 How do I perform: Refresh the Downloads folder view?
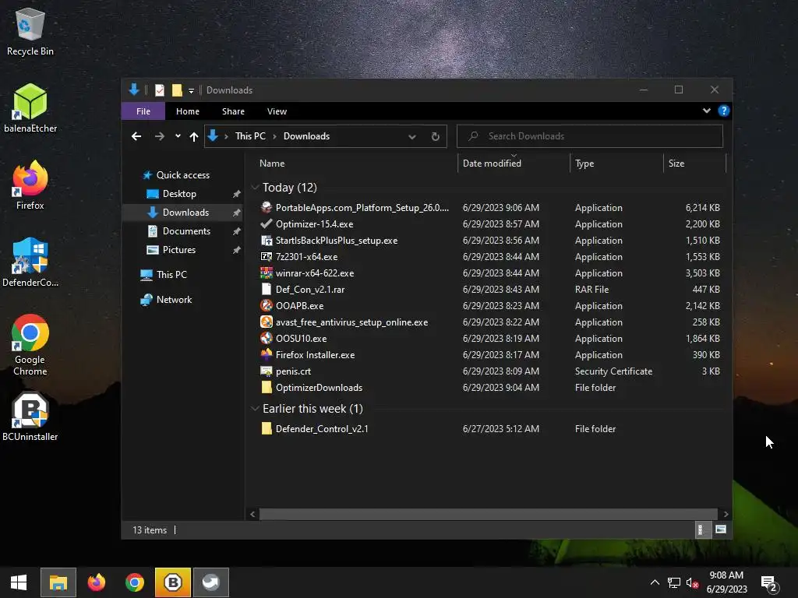coord(435,136)
